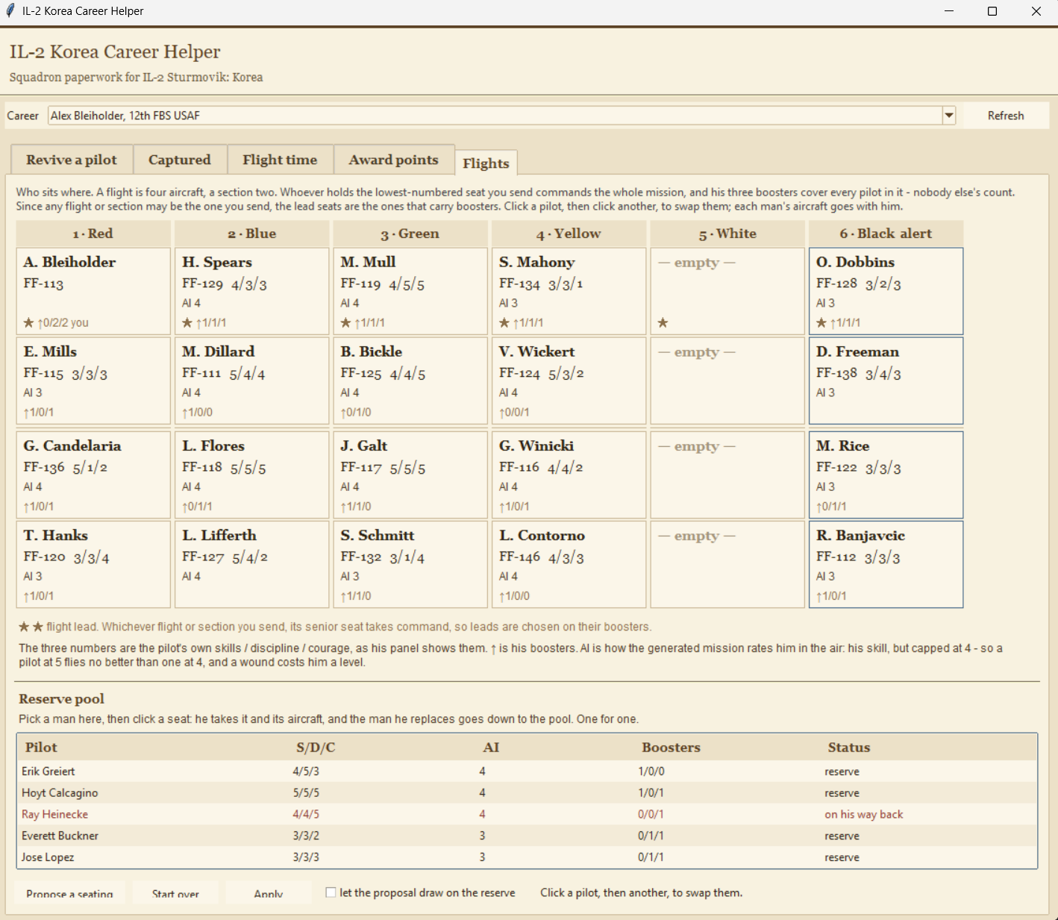Select pilot card E. Mills
Screen dimensions: 1058x920
93,381
